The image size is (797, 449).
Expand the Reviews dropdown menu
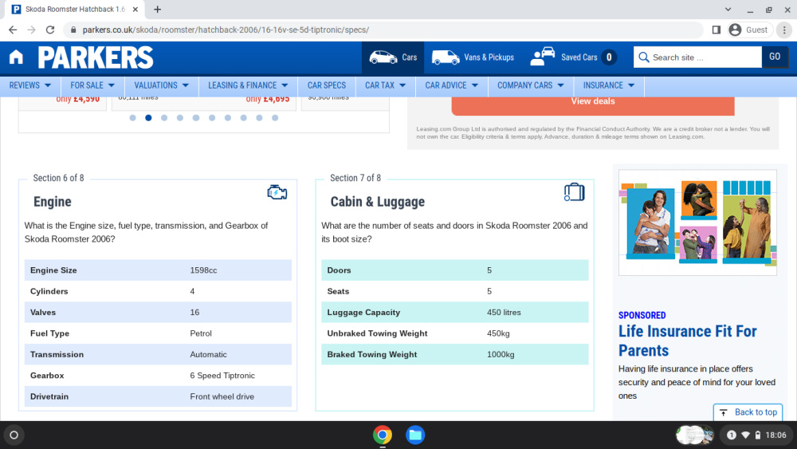[x=30, y=85]
